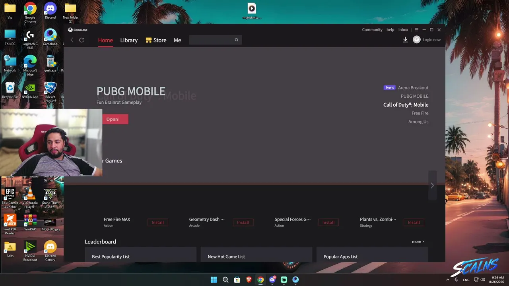Select Among Us in the banner list
The image size is (509, 286).
pos(418,122)
